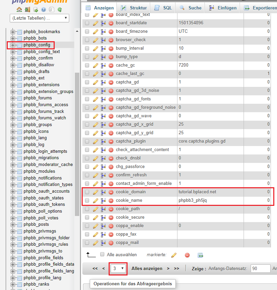Open the page number dropdown showing 3
The height and width of the screenshot is (290, 277).
[x=118, y=268]
